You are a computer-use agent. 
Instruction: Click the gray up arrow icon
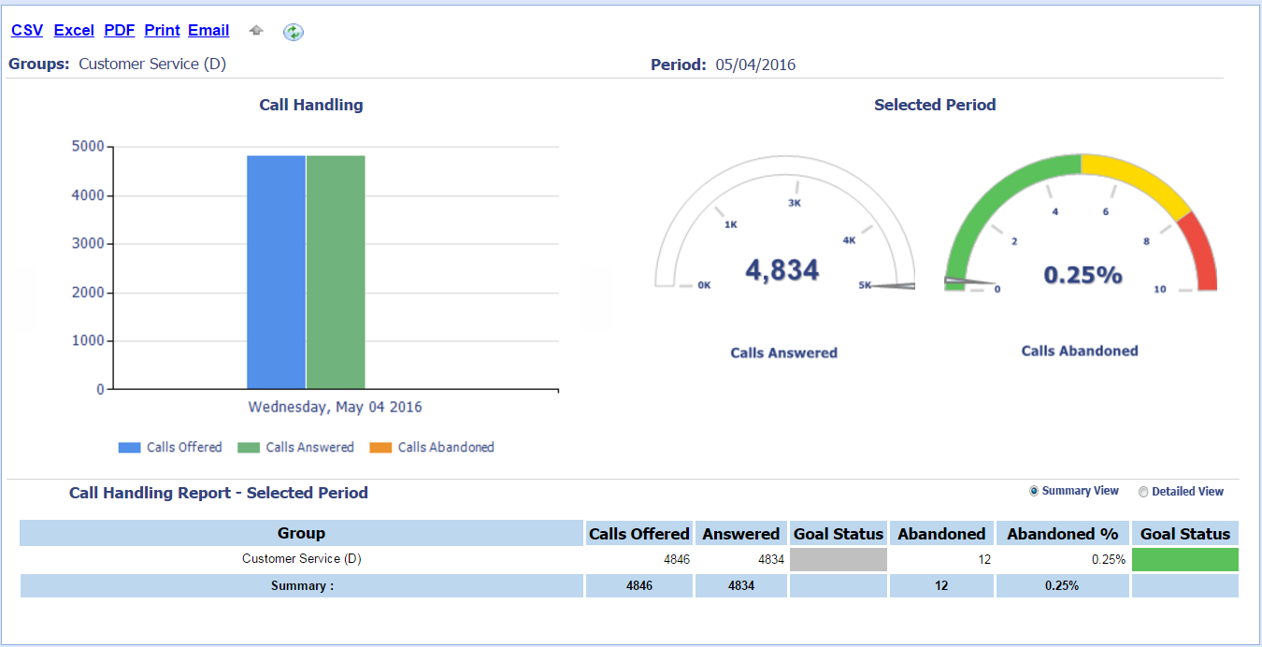click(256, 31)
